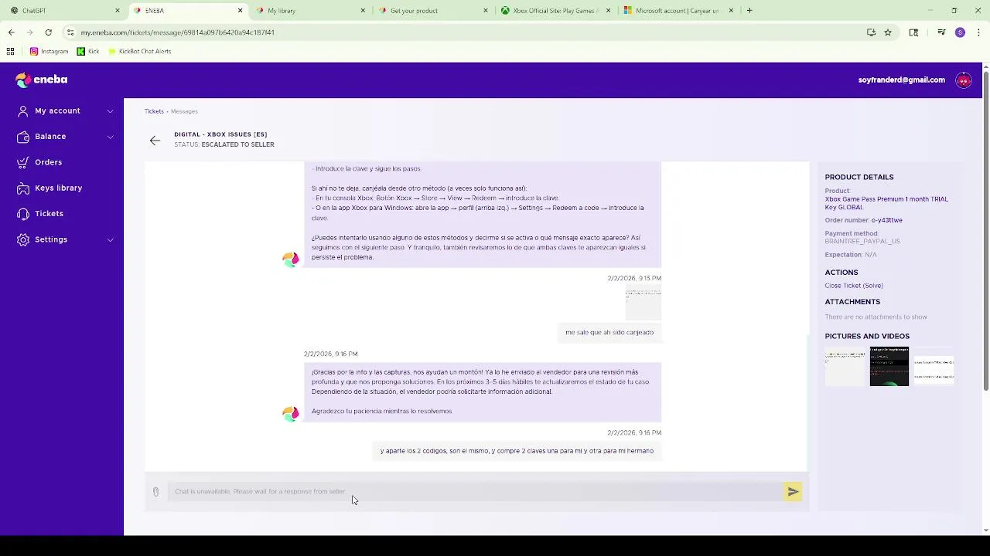Click Close Ticket (Solve) link
Image resolution: width=990 pixels, height=556 pixels.
click(x=854, y=286)
